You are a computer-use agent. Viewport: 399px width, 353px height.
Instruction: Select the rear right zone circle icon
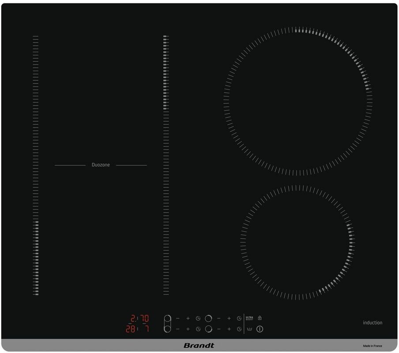coord(208,319)
